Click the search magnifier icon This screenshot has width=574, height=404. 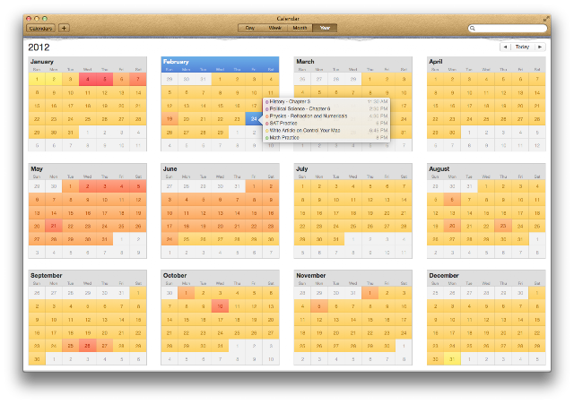point(473,28)
